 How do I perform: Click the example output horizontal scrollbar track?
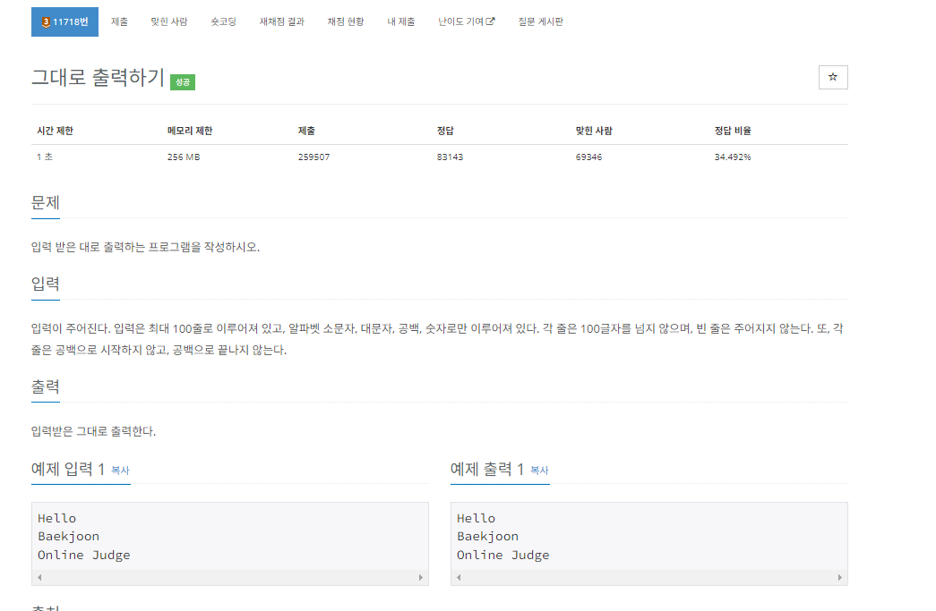pos(648,577)
